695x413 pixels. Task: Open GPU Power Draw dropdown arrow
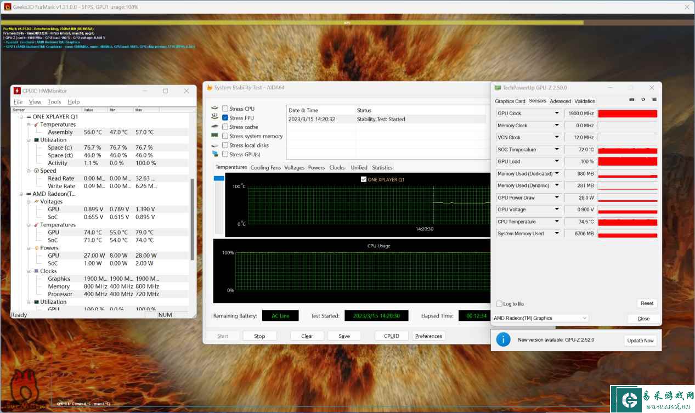click(557, 197)
